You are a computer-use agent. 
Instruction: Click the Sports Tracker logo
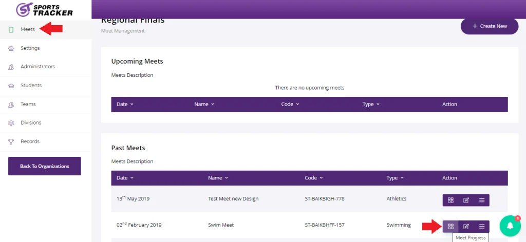[x=45, y=9]
